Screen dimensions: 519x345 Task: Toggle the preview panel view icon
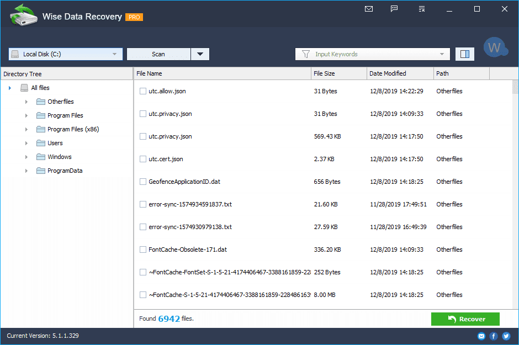464,54
